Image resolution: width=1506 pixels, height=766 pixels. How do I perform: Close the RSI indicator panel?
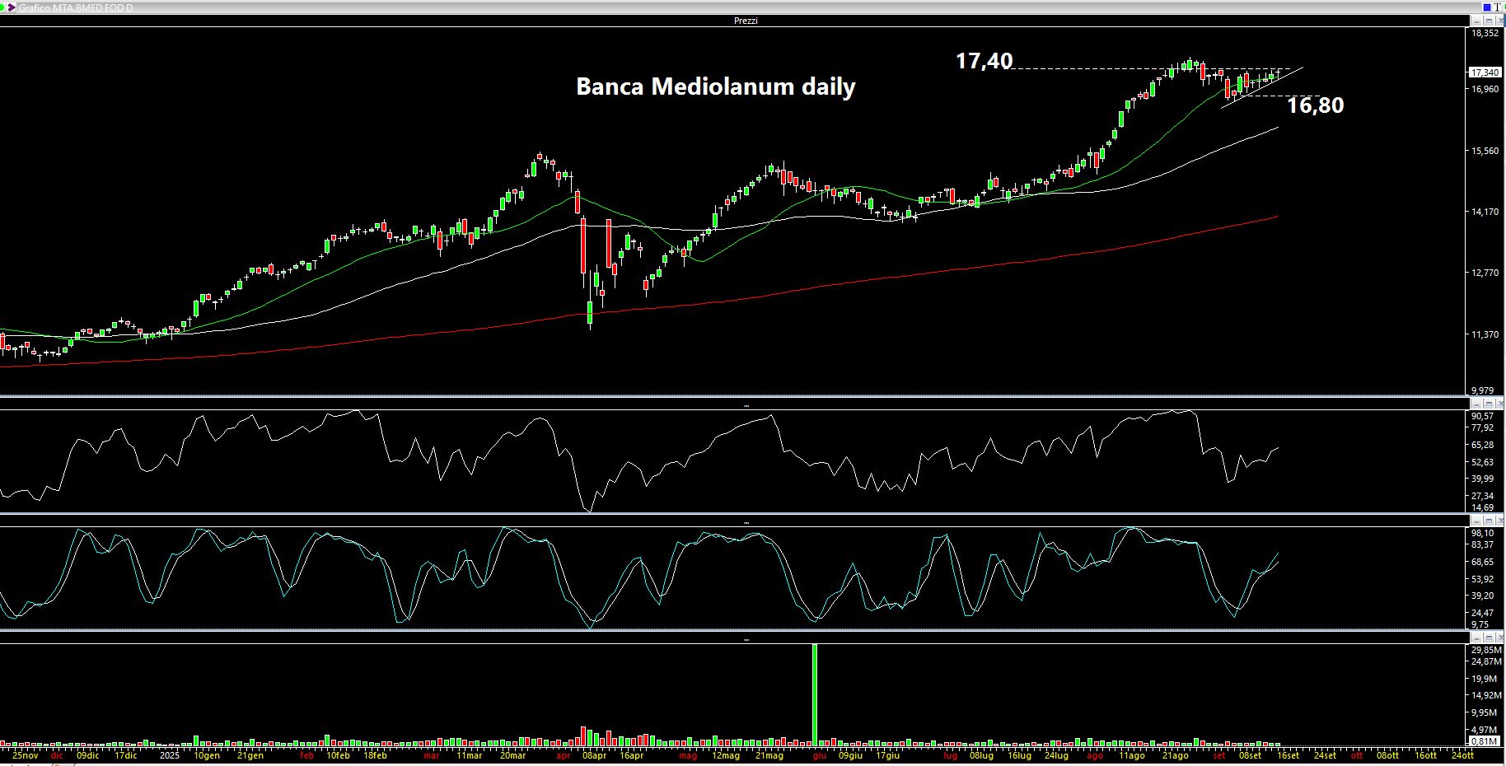coord(1499,404)
